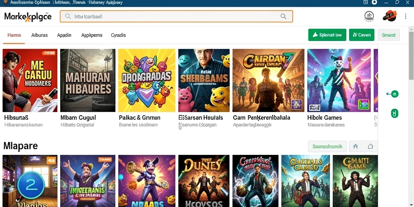The width and height of the screenshot is (414, 207).
Task: Open the three-dot overflow menu
Action: pyautogui.click(x=405, y=16)
